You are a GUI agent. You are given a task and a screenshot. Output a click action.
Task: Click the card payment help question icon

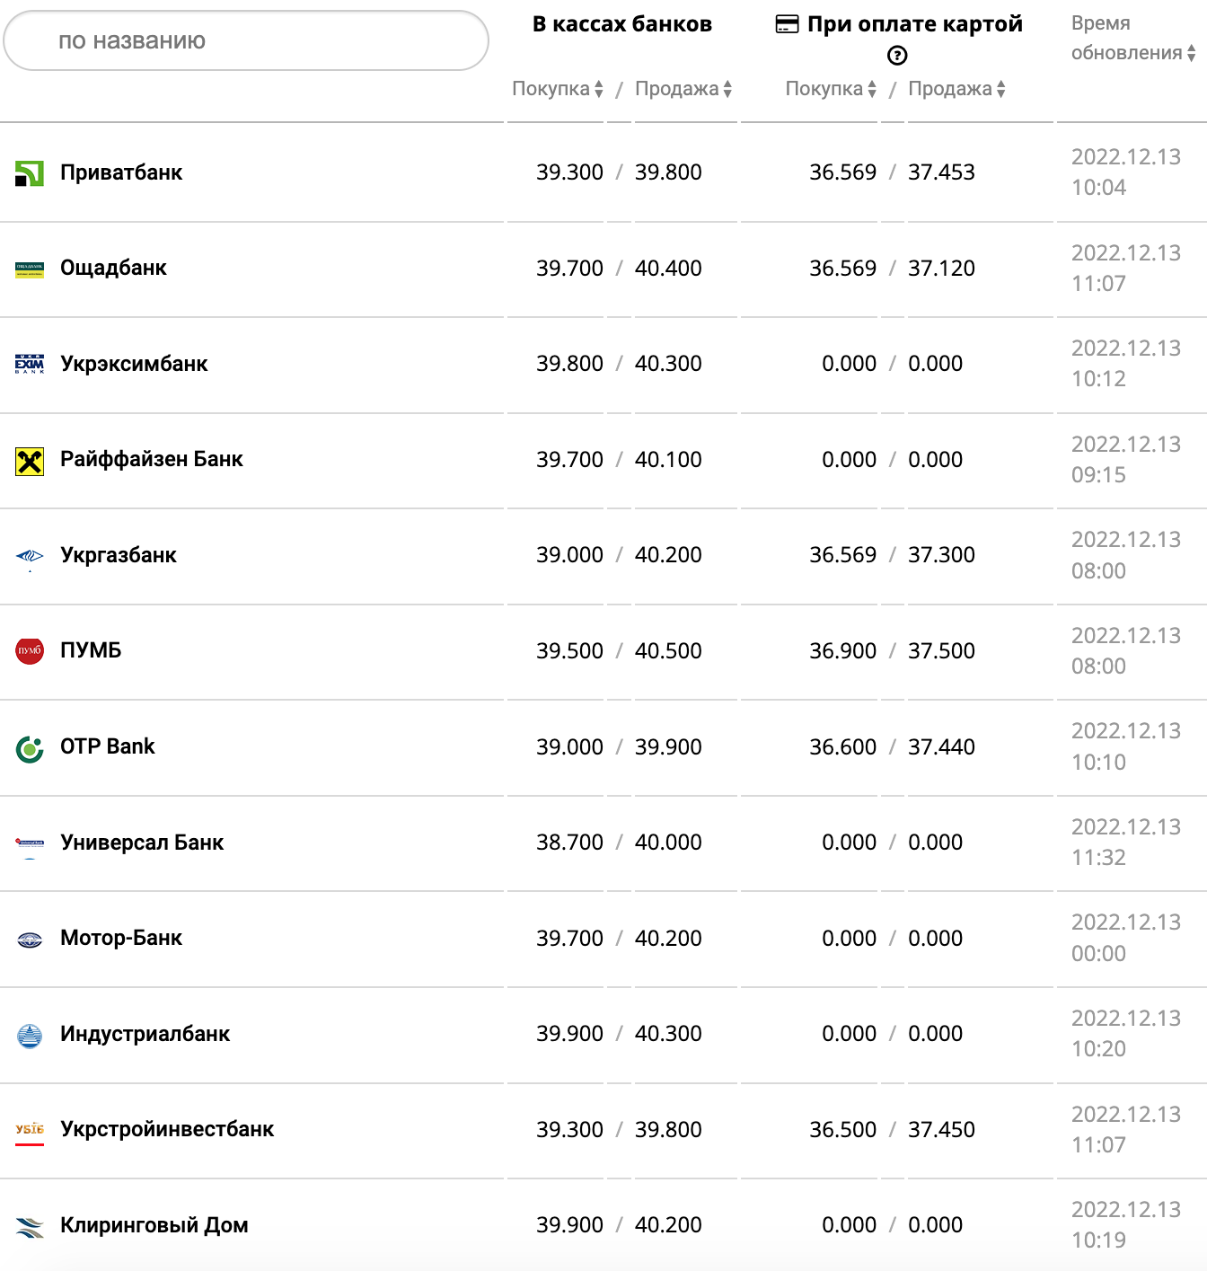[x=896, y=56]
